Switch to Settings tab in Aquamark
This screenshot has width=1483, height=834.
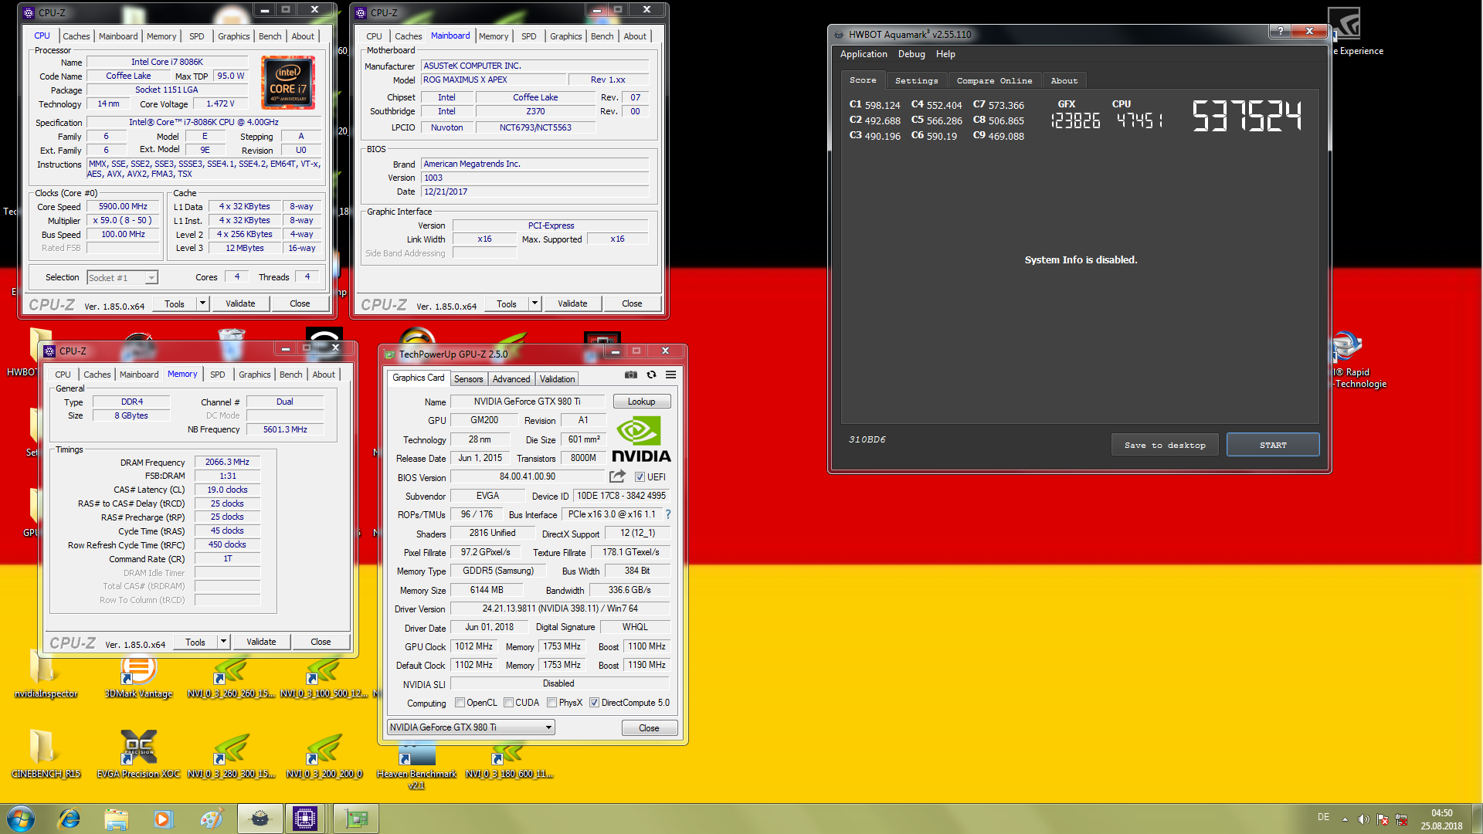point(916,80)
